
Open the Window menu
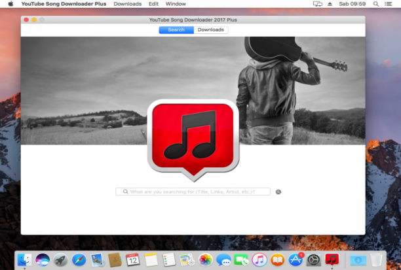point(176,4)
